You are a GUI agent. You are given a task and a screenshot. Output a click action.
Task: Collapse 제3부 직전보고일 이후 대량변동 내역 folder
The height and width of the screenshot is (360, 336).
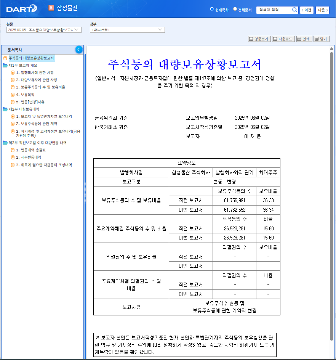(5, 143)
